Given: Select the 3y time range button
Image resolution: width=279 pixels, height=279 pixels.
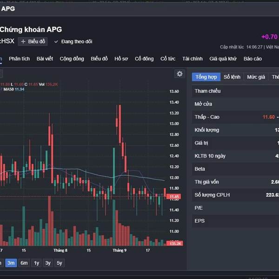Looking at the screenshot, I should (x=48, y=263).
